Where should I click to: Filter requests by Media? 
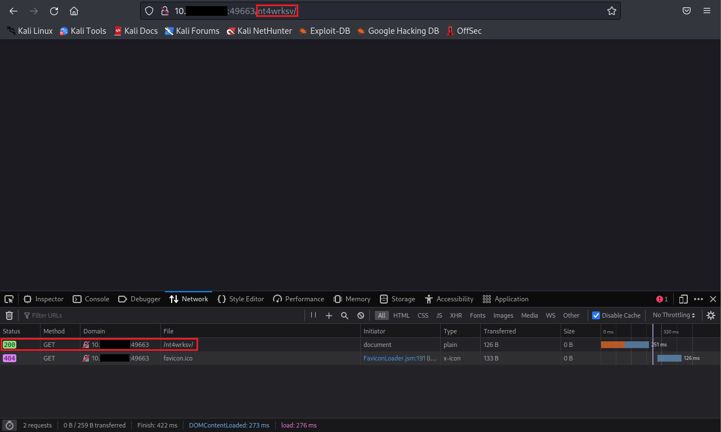click(530, 315)
